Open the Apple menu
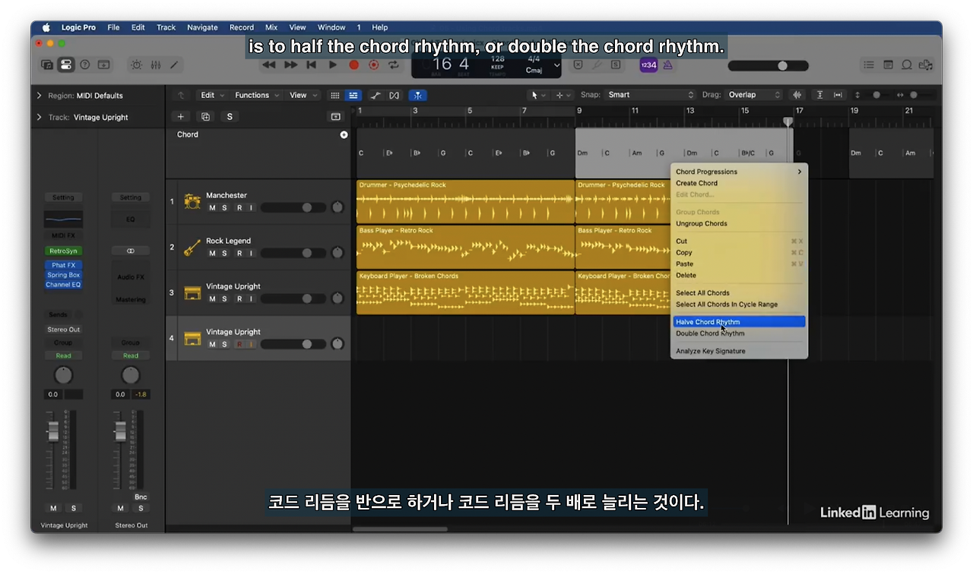 [x=46, y=27]
